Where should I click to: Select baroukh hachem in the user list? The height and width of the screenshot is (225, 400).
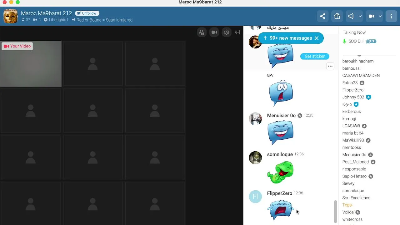tap(358, 61)
